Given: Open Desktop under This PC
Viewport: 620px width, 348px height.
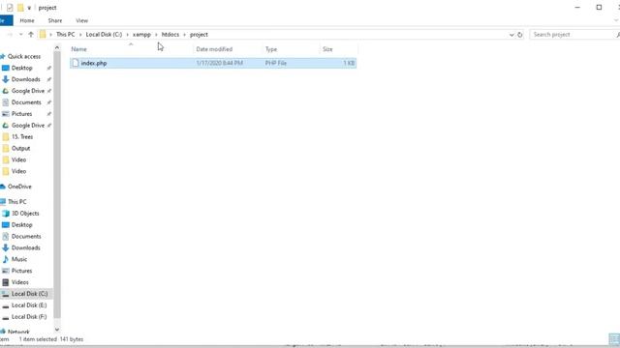Looking at the screenshot, I should pyautogui.click(x=21, y=224).
